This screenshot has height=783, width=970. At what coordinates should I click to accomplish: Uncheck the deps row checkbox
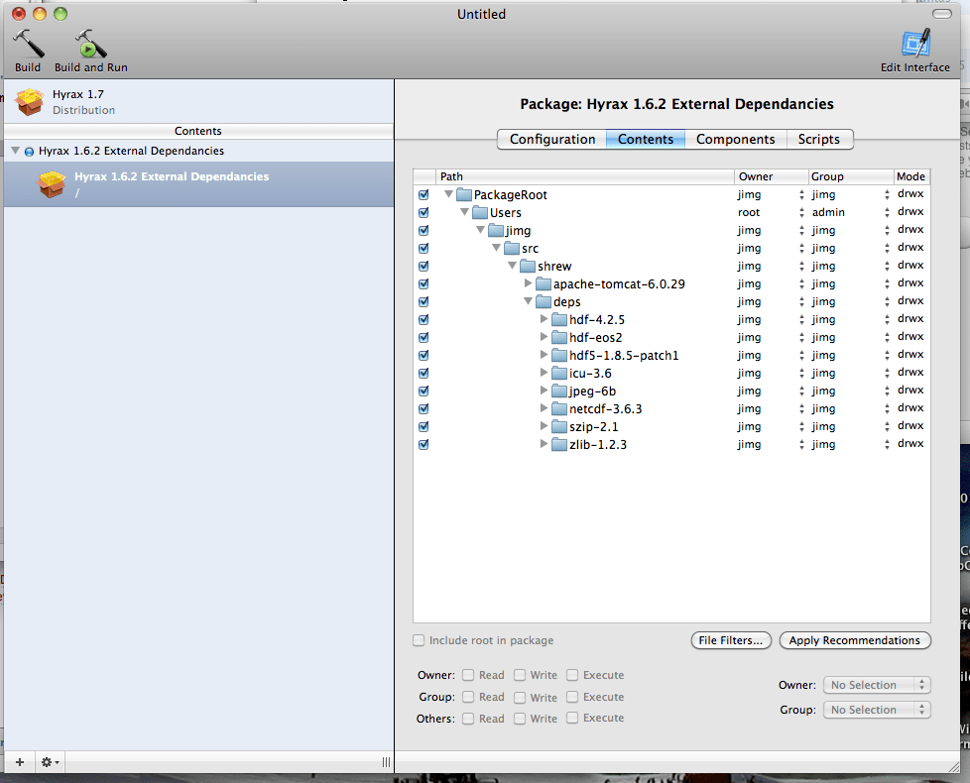coord(424,302)
